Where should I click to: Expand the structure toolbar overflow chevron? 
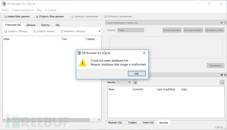point(99,31)
